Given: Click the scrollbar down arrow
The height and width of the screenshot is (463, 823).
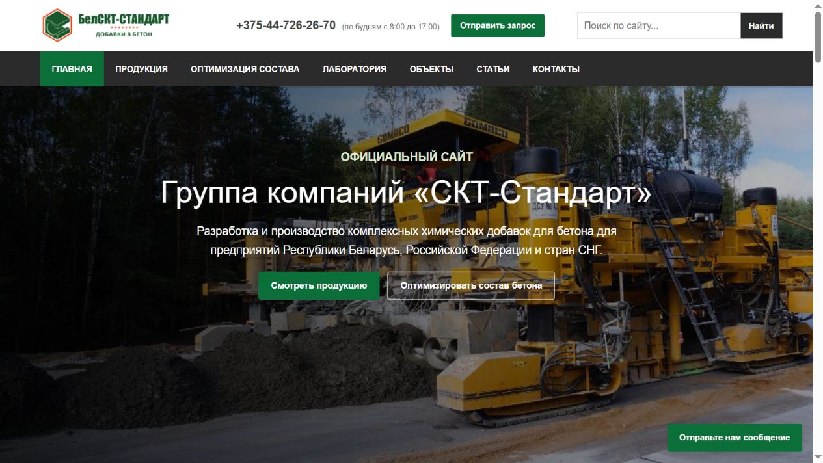Looking at the screenshot, I should coord(818,458).
